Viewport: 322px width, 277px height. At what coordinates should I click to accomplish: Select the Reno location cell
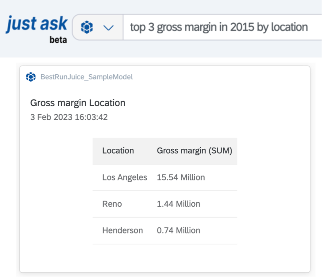pos(112,204)
